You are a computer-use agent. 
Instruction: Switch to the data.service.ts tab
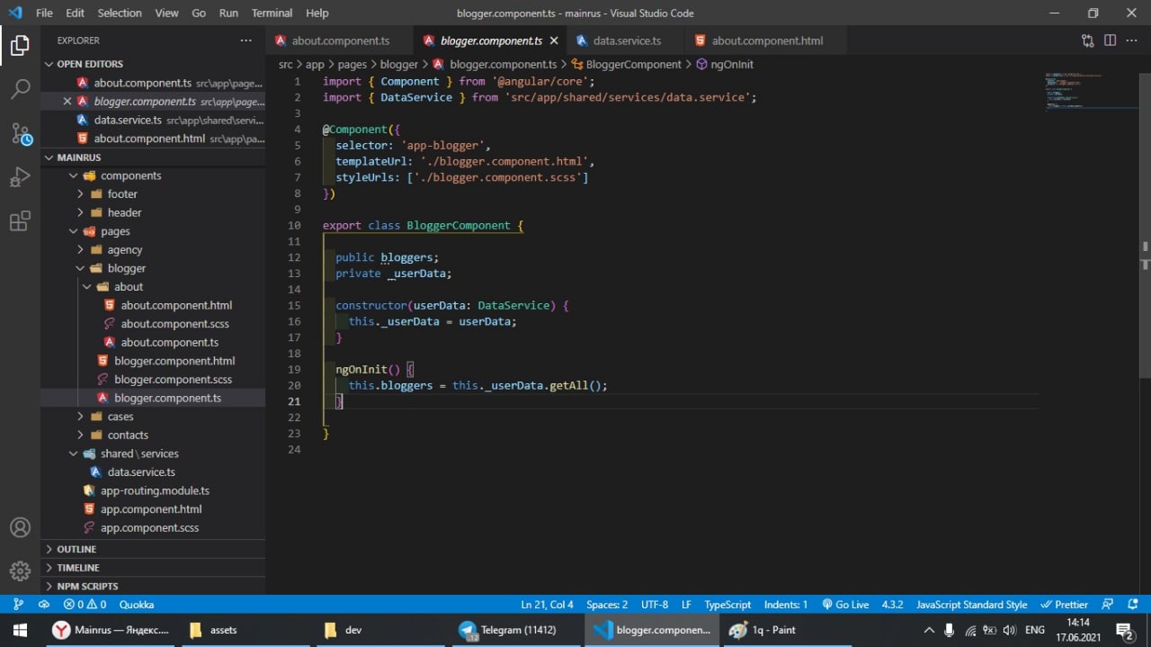(627, 40)
